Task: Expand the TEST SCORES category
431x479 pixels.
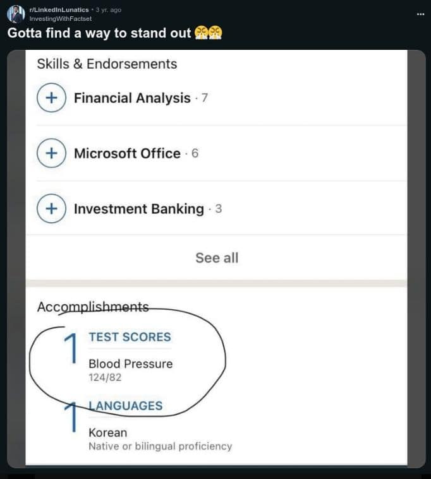Action: pyautogui.click(x=130, y=337)
